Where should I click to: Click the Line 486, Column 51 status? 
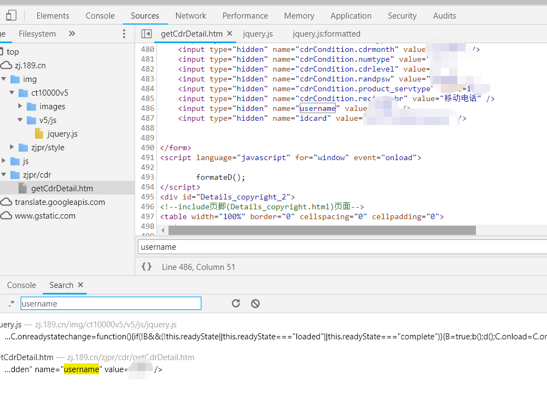199,267
